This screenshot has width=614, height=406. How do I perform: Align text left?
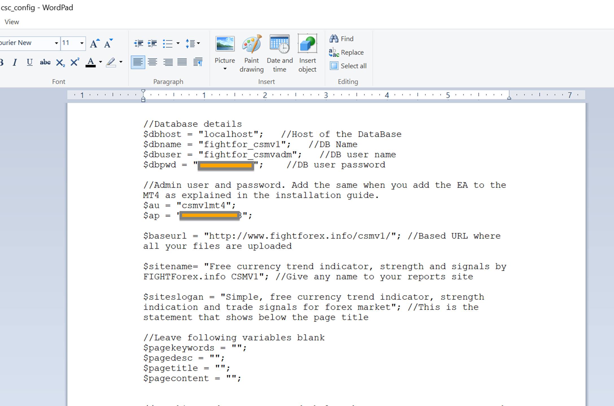138,62
